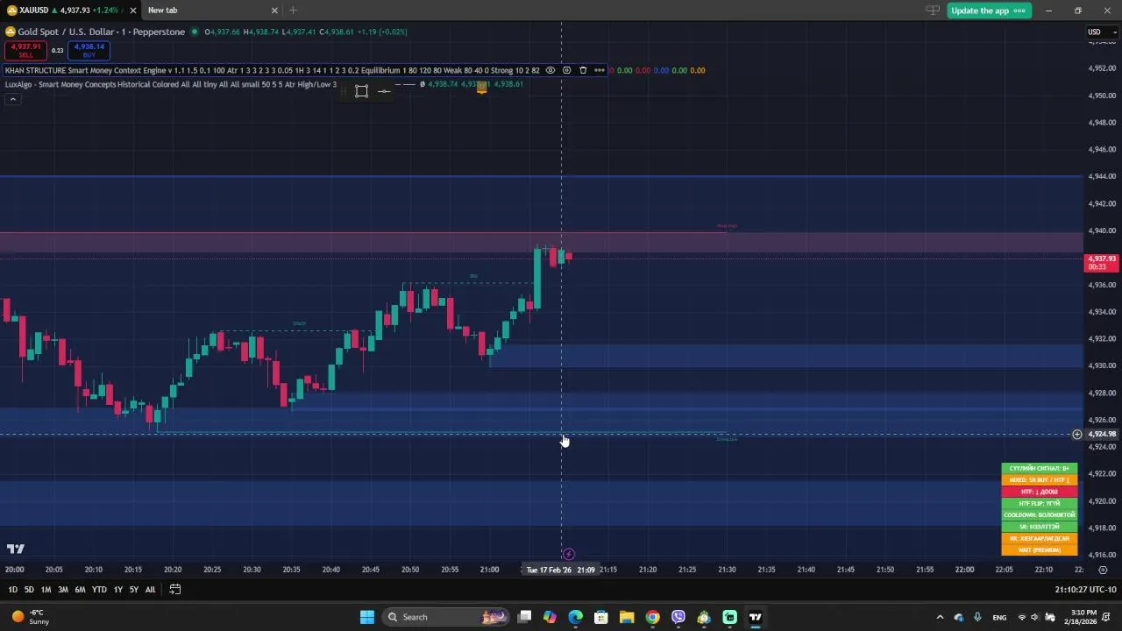The width and height of the screenshot is (1122, 631).
Task: Open time axis settings gear icon
Action: (1103, 570)
